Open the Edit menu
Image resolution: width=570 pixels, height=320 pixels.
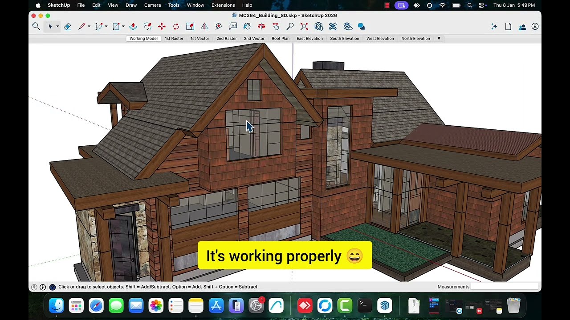click(96, 5)
